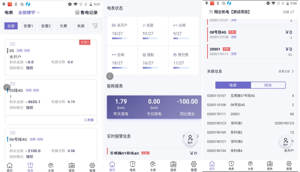Image resolution: width=300 pixels, height=172 pixels.
Task: Click the progress bar under 强制 16/27
Action: (150, 68)
